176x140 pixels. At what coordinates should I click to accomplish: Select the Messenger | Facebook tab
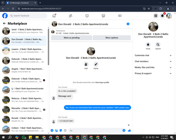21,3
